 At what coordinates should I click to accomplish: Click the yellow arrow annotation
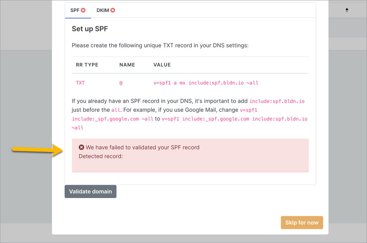(37, 149)
